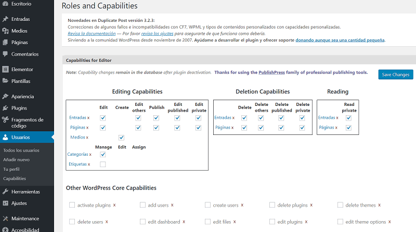Select Añadir nuevo under Usuarios
The height and width of the screenshot is (232, 416).
pyautogui.click(x=16, y=159)
